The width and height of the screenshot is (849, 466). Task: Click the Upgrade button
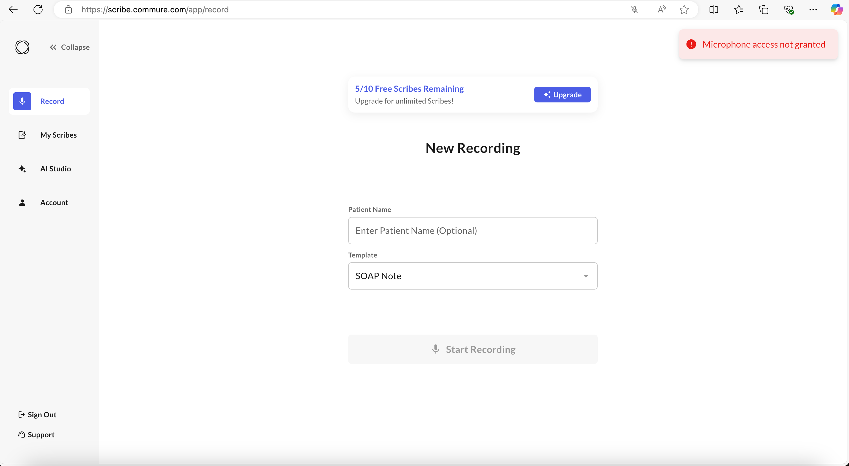click(x=562, y=95)
